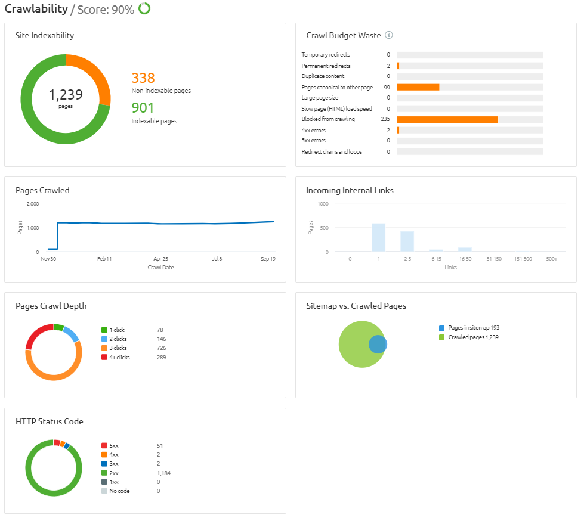Click the Crawl Budget Waste info icon
This screenshot has height=521, width=584.
[x=388, y=35]
